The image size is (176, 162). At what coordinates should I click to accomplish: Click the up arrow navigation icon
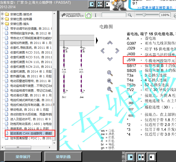[x=110, y=43]
